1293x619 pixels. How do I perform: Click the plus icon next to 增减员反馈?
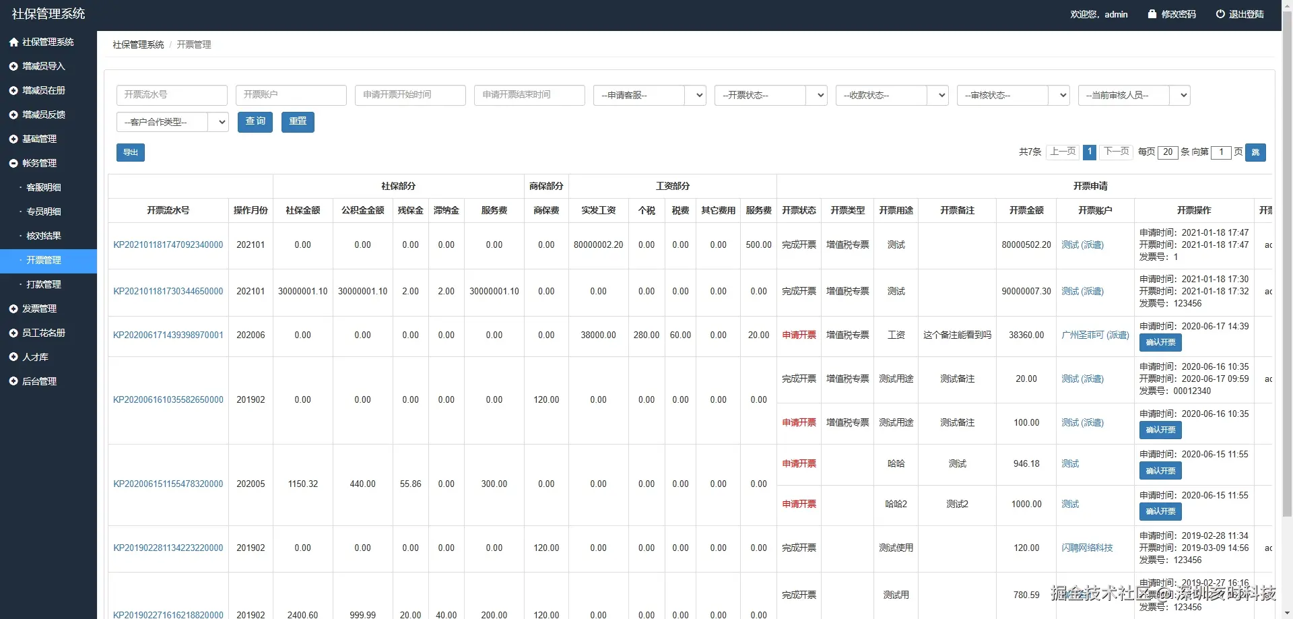[13, 115]
